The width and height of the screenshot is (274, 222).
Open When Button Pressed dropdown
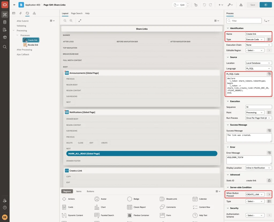[255, 195]
